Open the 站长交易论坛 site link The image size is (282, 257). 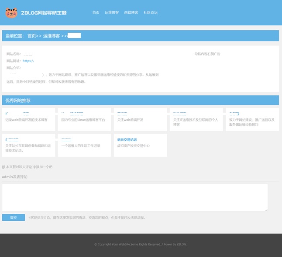[127, 140]
